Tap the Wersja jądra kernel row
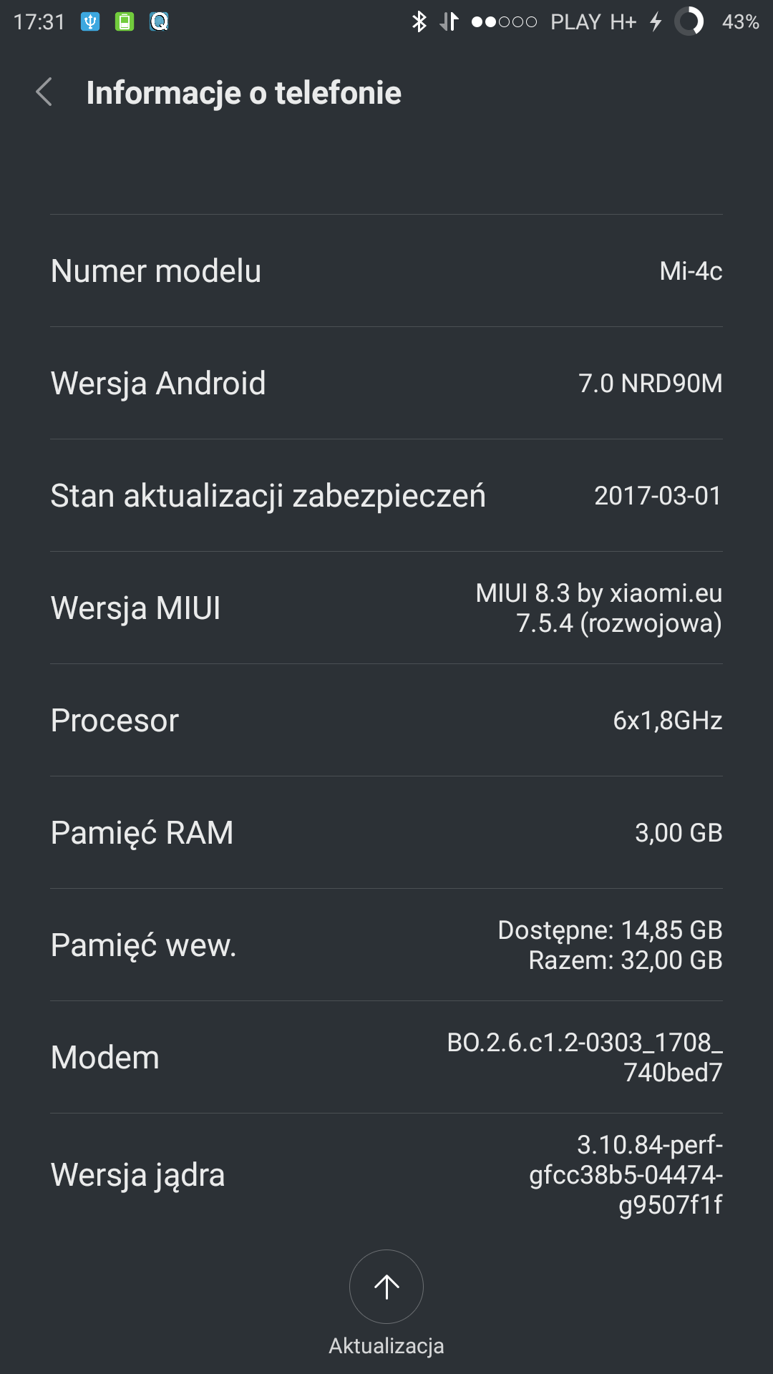 386,1175
